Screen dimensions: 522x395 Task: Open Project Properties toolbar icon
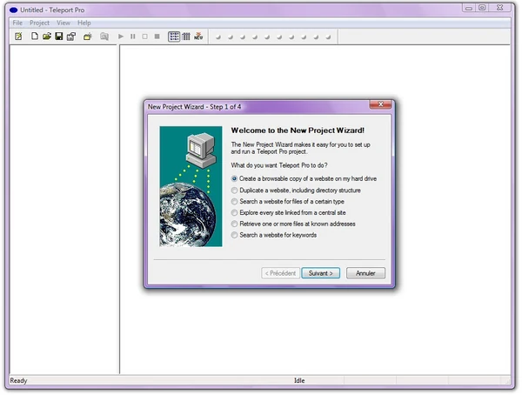point(71,37)
